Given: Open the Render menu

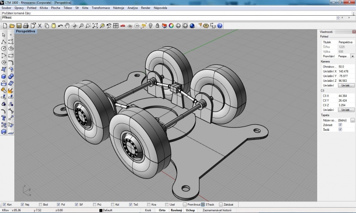Looking at the screenshot, I should point(146,8).
